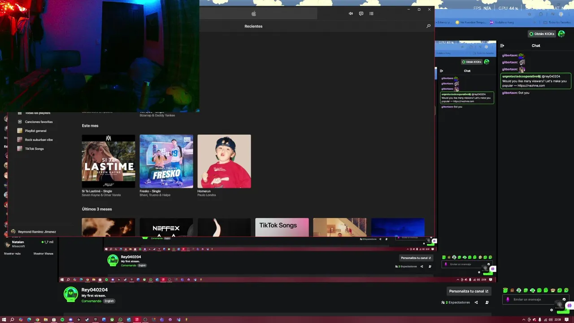Open Spotify from the main taskbar
Image resolution: width=574 pixels, height=323 pixels.
click(x=62, y=319)
